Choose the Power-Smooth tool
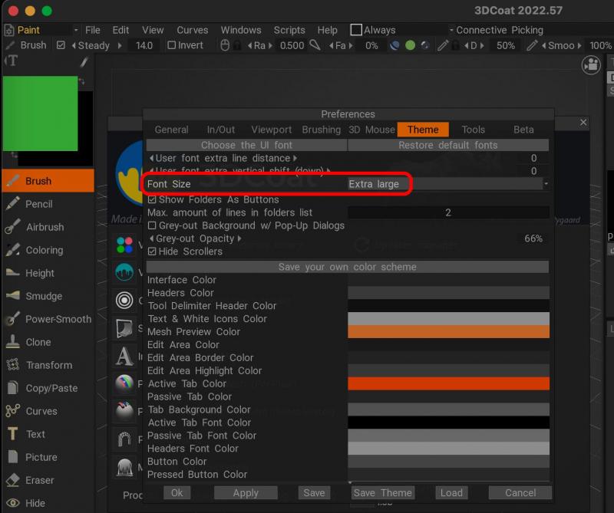The width and height of the screenshot is (614, 513). (x=58, y=319)
